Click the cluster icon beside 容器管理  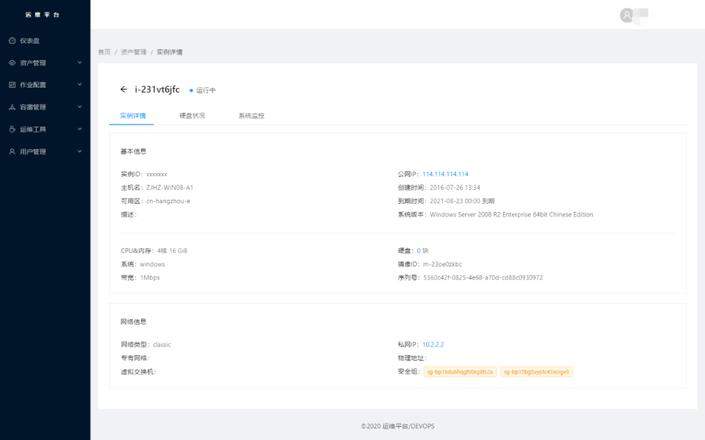click(12, 107)
